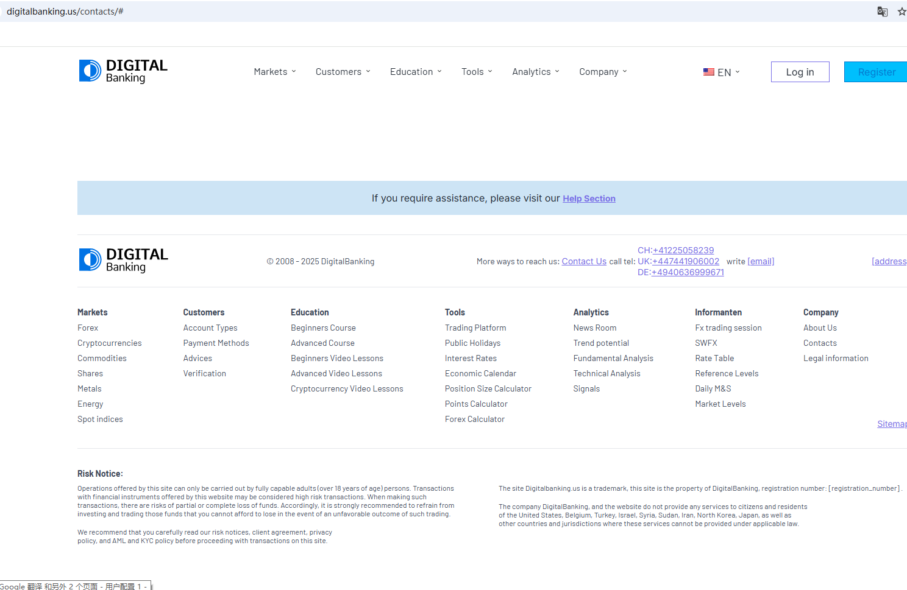The height and width of the screenshot is (590, 907).
Task: Open Cryptocurrencies in footer Markets list
Action: (110, 343)
